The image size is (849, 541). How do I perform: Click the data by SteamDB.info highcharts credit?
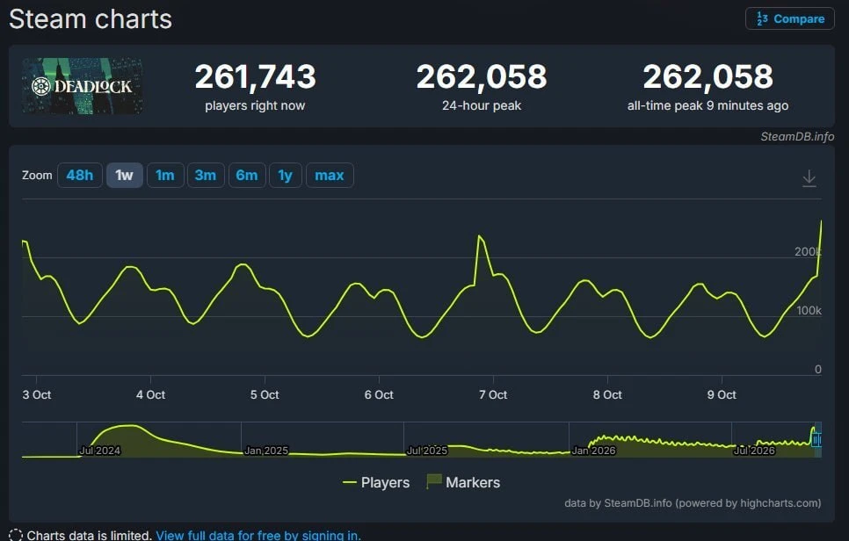pyautogui.click(x=693, y=503)
